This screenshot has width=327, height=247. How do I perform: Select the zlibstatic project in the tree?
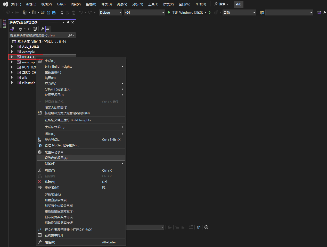click(28, 83)
